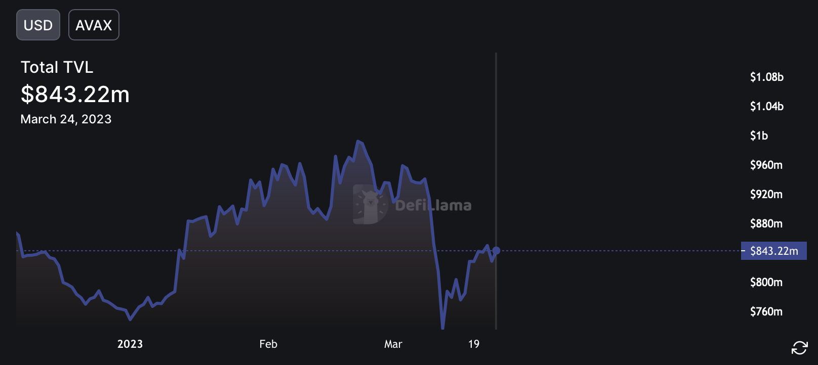Click the Mar label on the time axis
Image resolution: width=818 pixels, height=365 pixels.
(x=393, y=344)
